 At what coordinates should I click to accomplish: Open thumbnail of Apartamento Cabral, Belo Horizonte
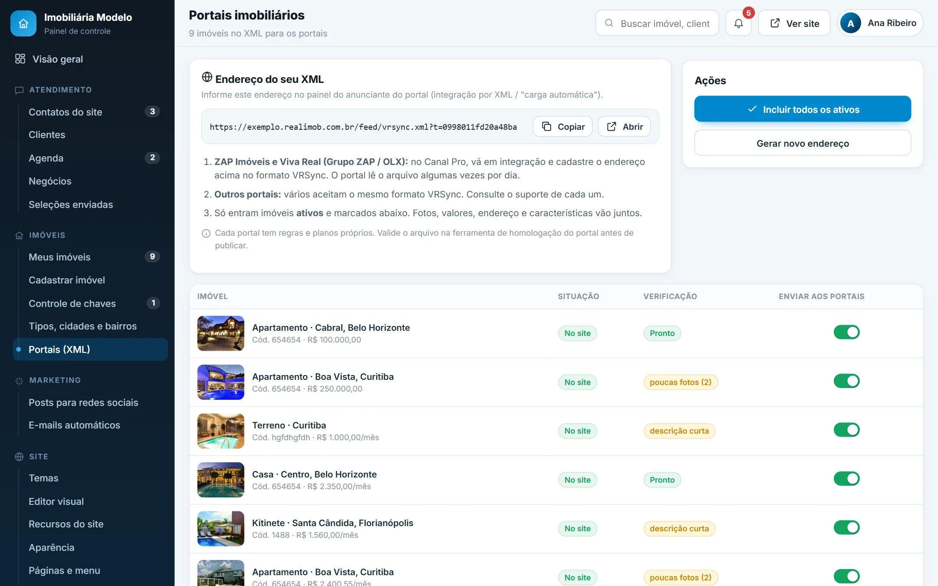point(221,333)
